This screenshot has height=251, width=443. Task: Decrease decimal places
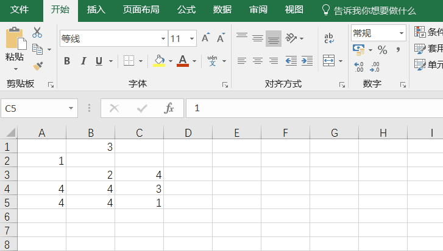tap(375, 67)
